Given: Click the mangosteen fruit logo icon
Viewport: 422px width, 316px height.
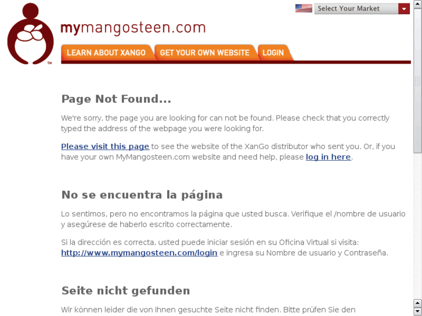Looking at the screenshot, I should pyautogui.click(x=30, y=34).
